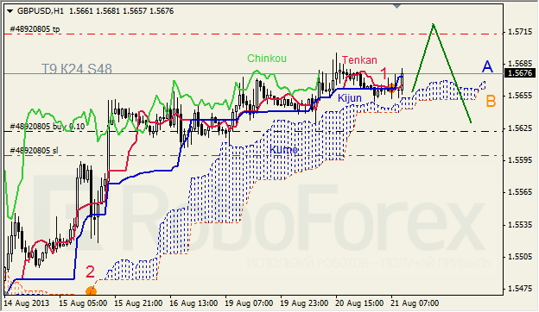539x312 pixels.
Task: Click price scale value 1.5595
Action: (520, 160)
